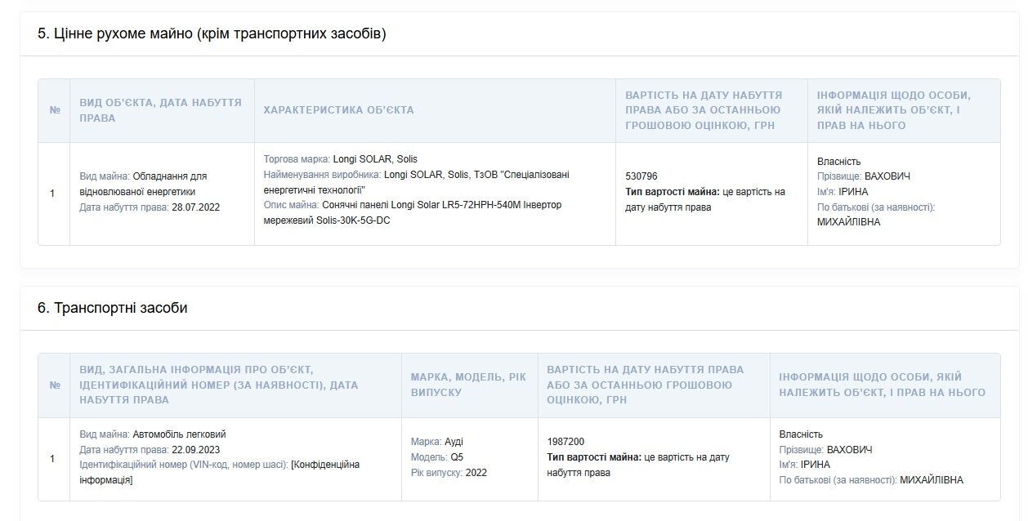Click the '№' column header in the valuable property table

click(55, 110)
